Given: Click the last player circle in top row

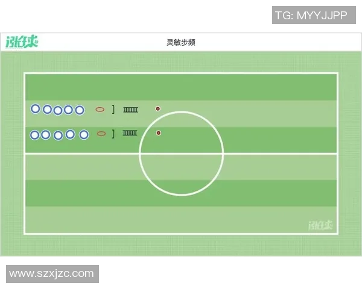Looking at the screenshot, I should [x=79, y=110].
